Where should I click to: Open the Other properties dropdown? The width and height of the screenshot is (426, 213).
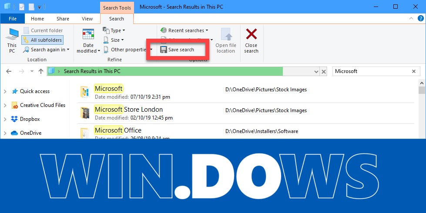tap(127, 50)
